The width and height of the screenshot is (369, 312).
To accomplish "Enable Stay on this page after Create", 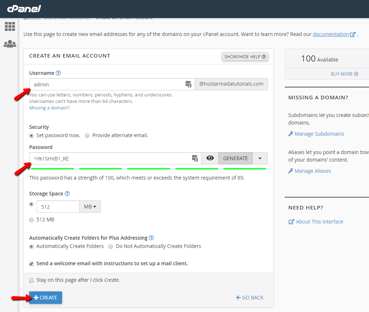I will [x=32, y=280].
